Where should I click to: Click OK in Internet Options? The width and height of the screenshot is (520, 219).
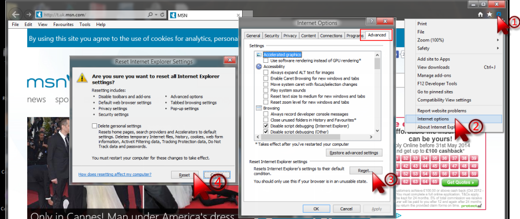(316, 209)
